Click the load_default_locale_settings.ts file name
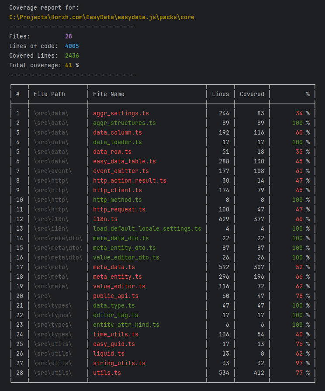The height and width of the screenshot is (391, 325). [147, 228]
